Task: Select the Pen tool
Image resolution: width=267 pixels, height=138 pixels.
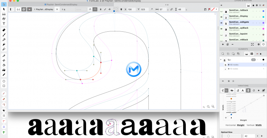Action: [4, 44]
